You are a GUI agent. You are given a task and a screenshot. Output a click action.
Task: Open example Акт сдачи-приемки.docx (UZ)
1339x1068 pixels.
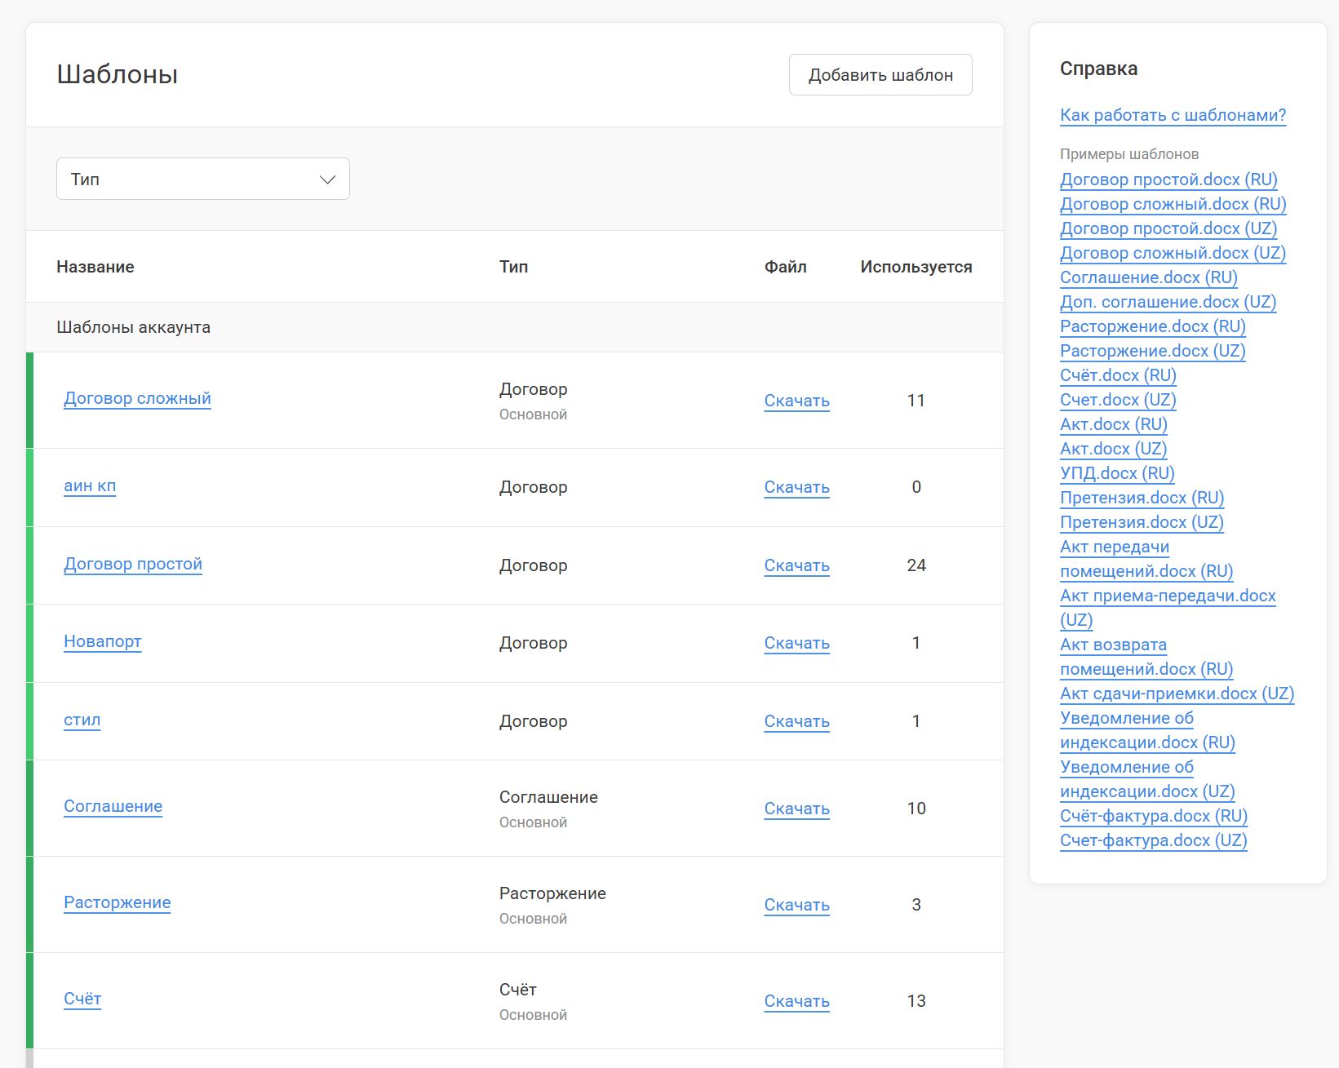coord(1177,694)
